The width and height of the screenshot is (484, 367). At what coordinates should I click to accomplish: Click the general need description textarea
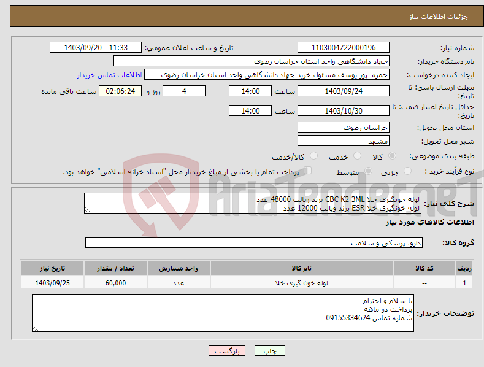253,203
